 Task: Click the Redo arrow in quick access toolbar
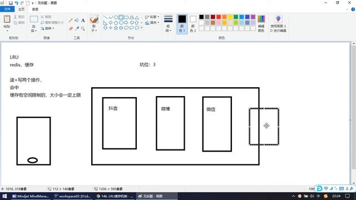22,3
